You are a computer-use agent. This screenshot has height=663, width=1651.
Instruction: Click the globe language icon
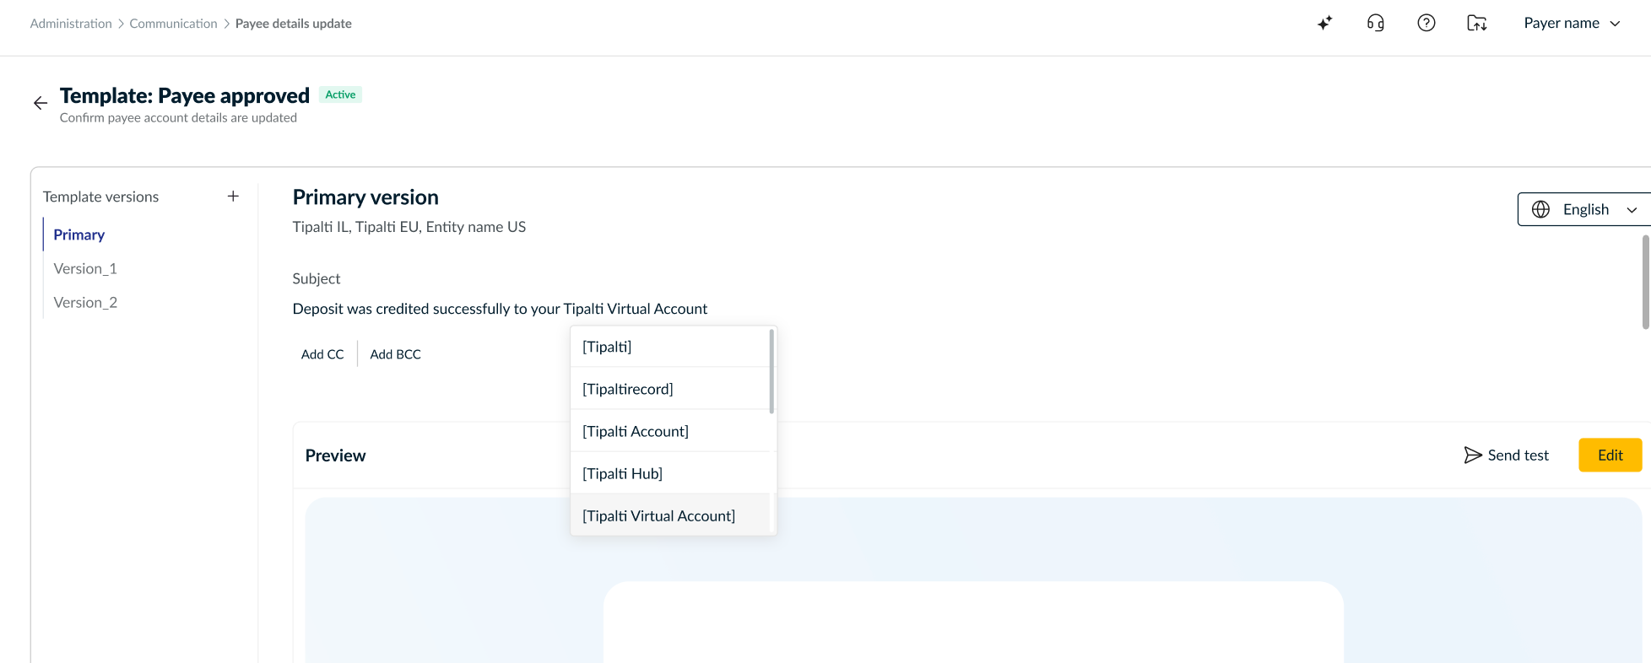[1541, 209]
